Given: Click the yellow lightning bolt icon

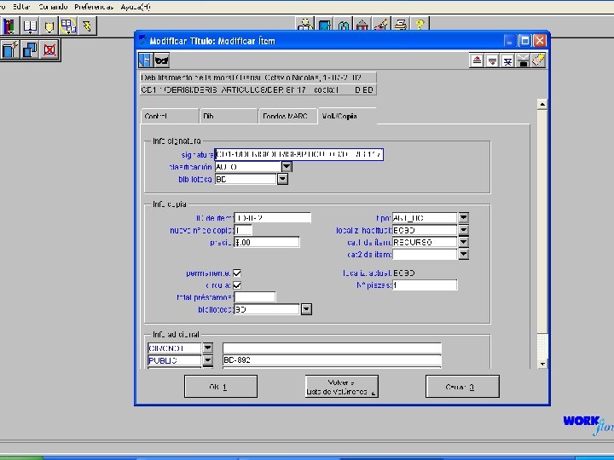Looking at the screenshot, I should coord(87,26).
